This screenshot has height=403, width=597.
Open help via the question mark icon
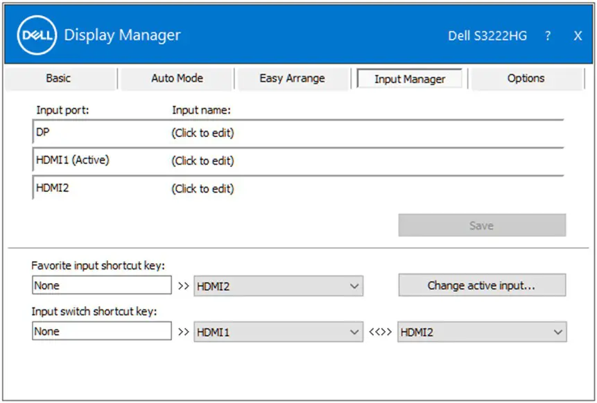coord(548,35)
